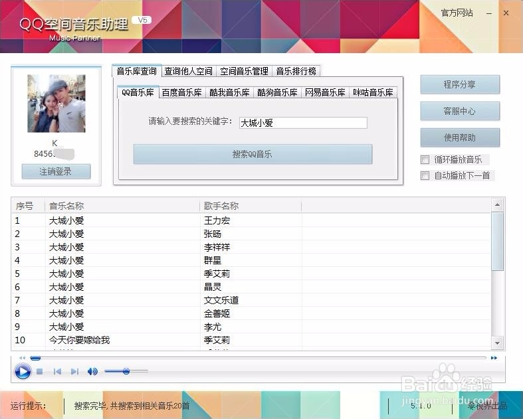Select row 3 song by 李祥祥
Image resolution: width=523 pixels, height=419 pixels.
pos(251,247)
